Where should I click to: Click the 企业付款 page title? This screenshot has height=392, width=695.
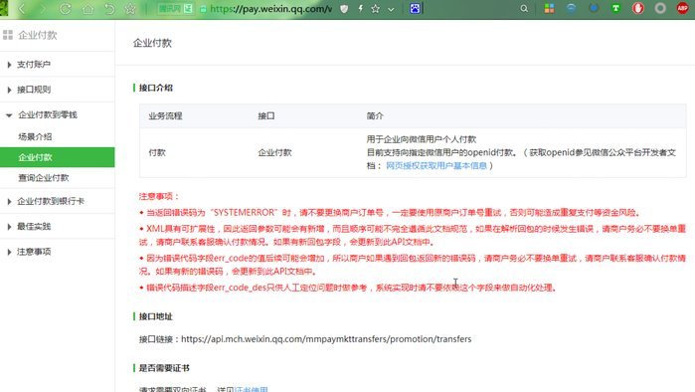click(x=152, y=43)
